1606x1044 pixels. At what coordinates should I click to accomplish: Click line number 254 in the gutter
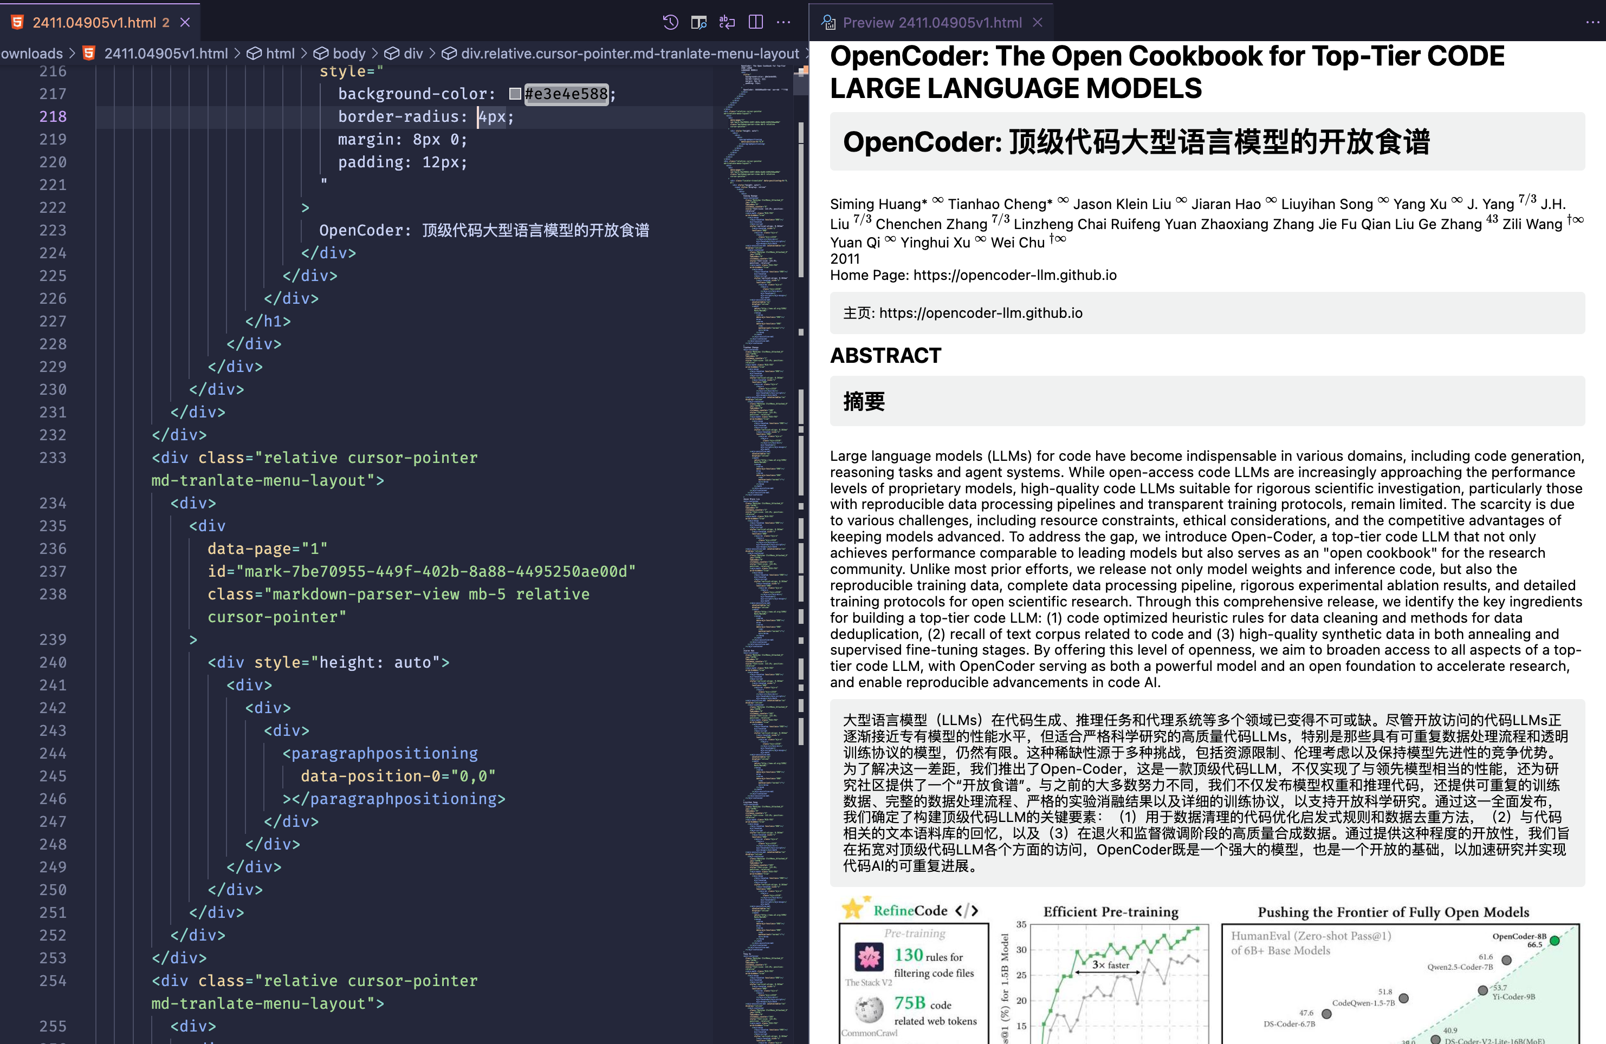pyautogui.click(x=53, y=981)
